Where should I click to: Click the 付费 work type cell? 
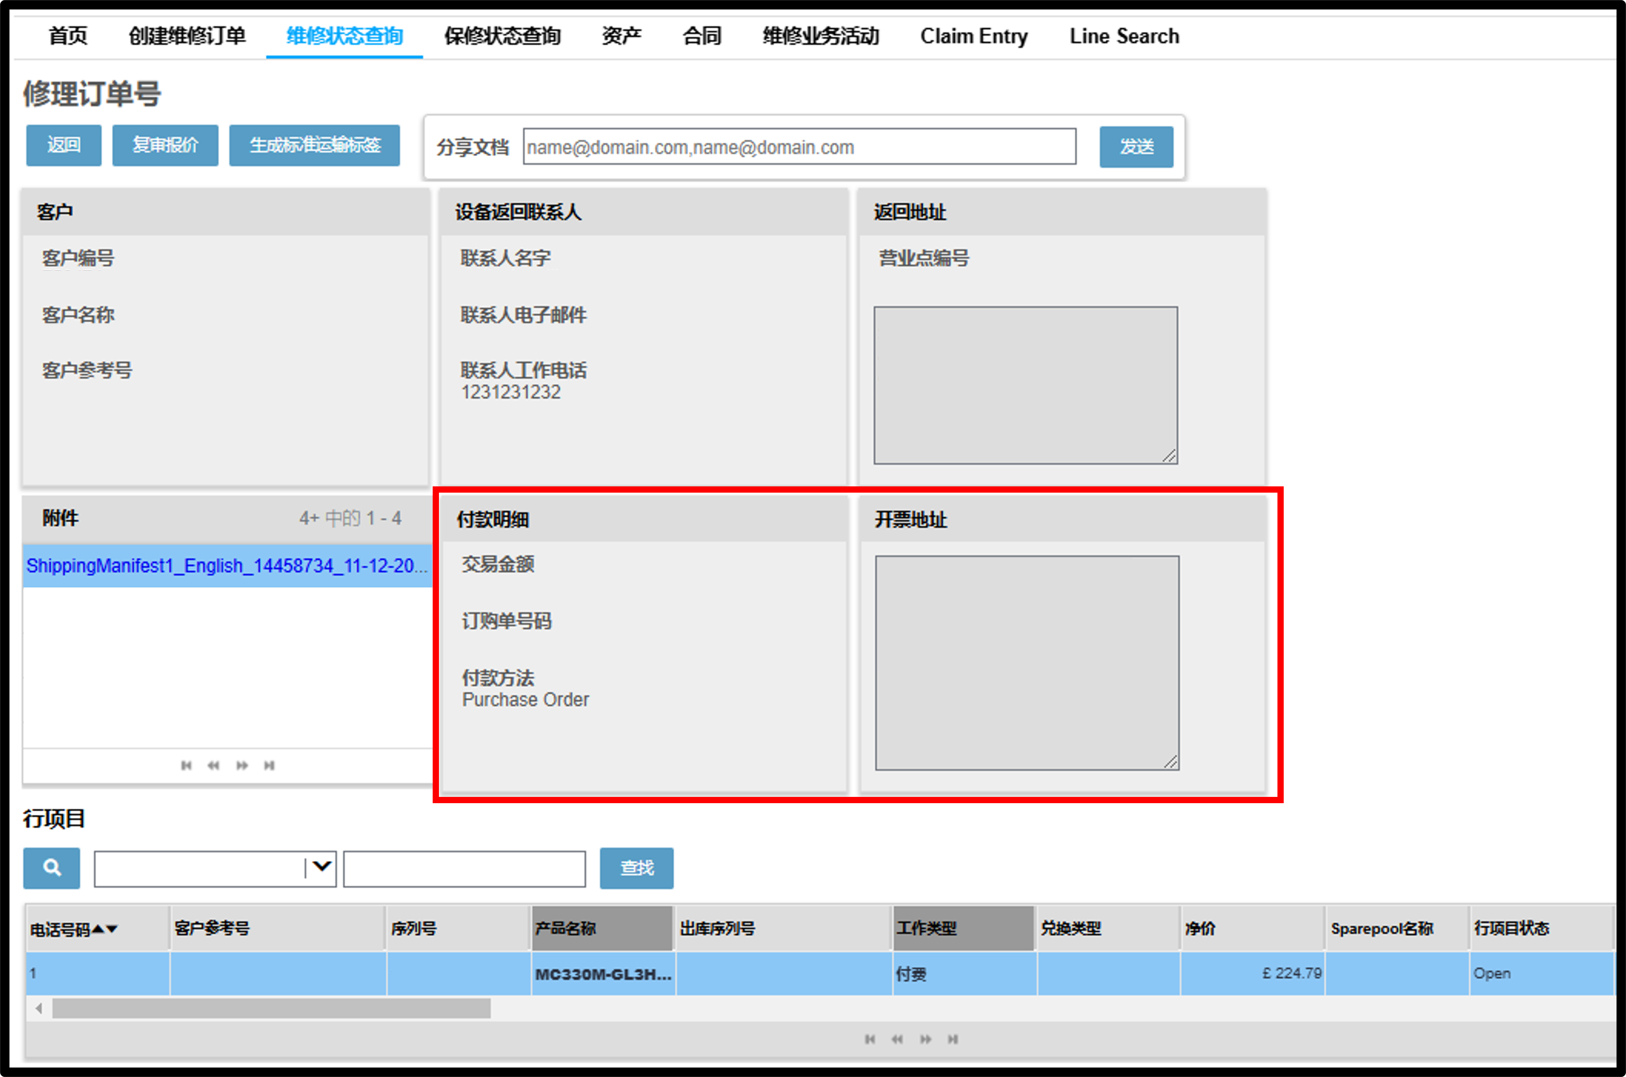964,974
